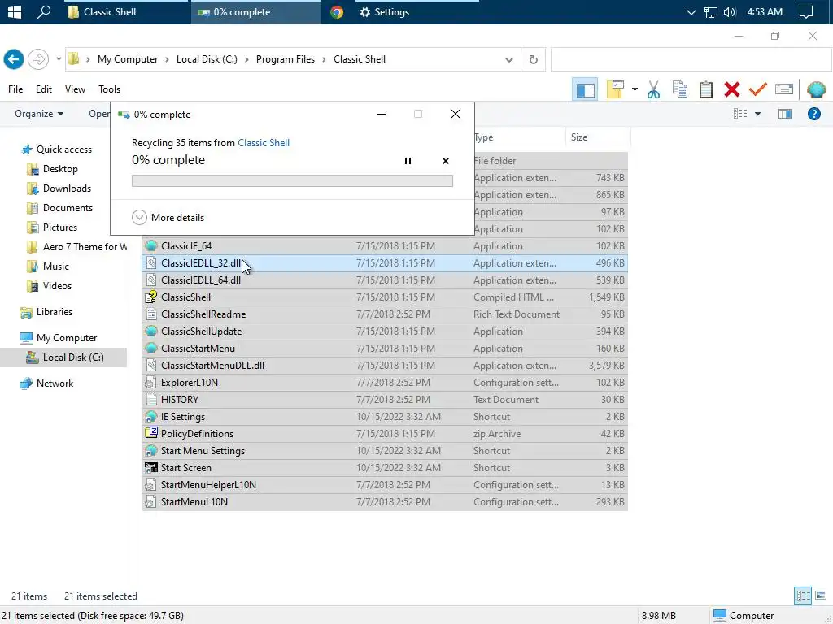
Task: Open the Edit menu
Action: (x=44, y=89)
